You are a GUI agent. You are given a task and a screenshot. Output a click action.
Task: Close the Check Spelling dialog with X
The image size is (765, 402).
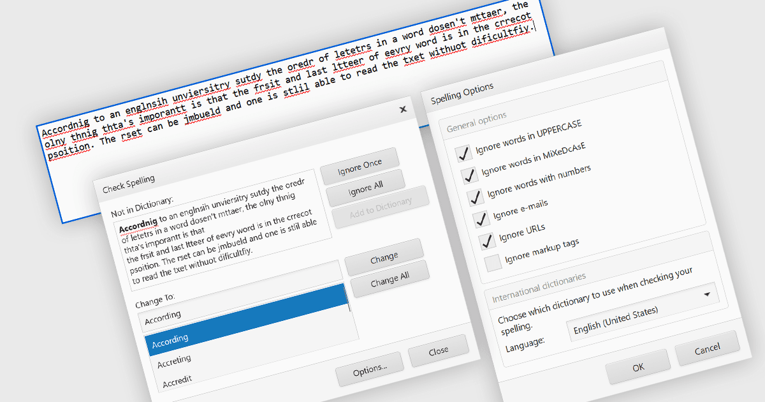tap(403, 109)
